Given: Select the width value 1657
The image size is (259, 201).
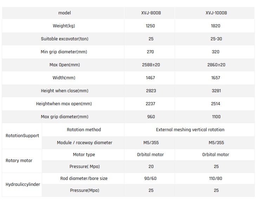Looking at the screenshot, I should (216, 78).
